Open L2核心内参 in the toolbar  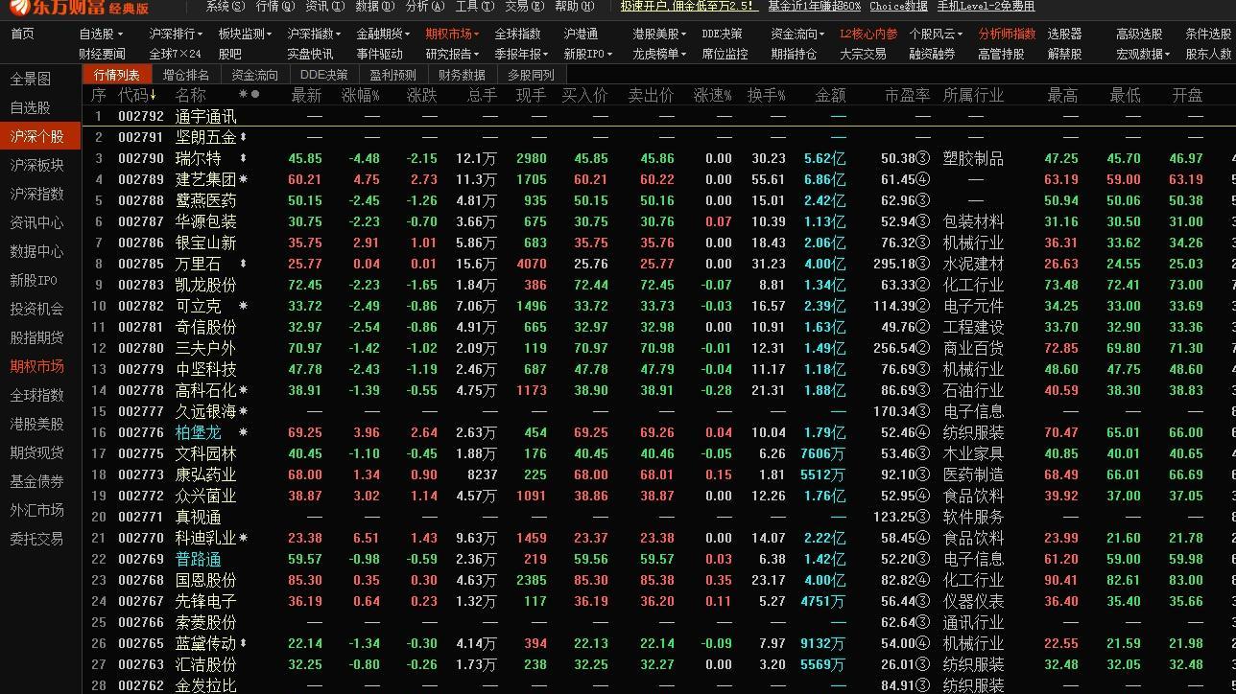pyautogui.click(x=868, y=35)
